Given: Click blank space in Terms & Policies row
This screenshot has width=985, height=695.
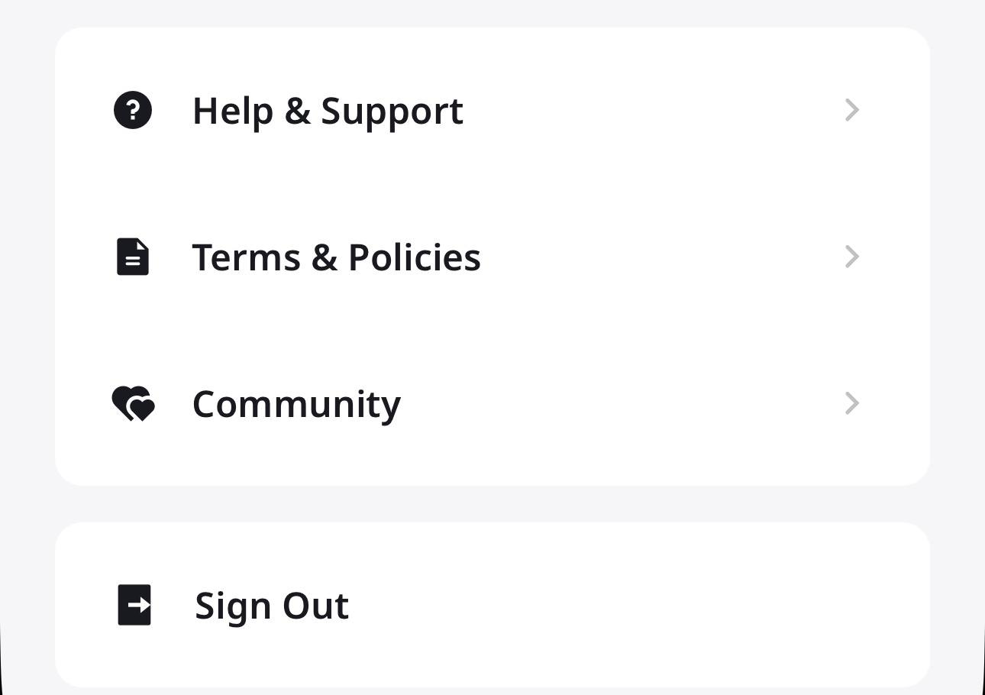Looking at the screenshot, I should pyautogui.click(x=657, y=257).
